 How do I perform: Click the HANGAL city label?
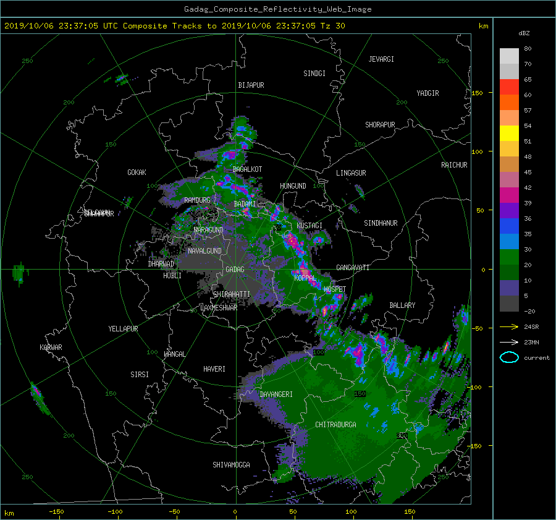(174, 354)
